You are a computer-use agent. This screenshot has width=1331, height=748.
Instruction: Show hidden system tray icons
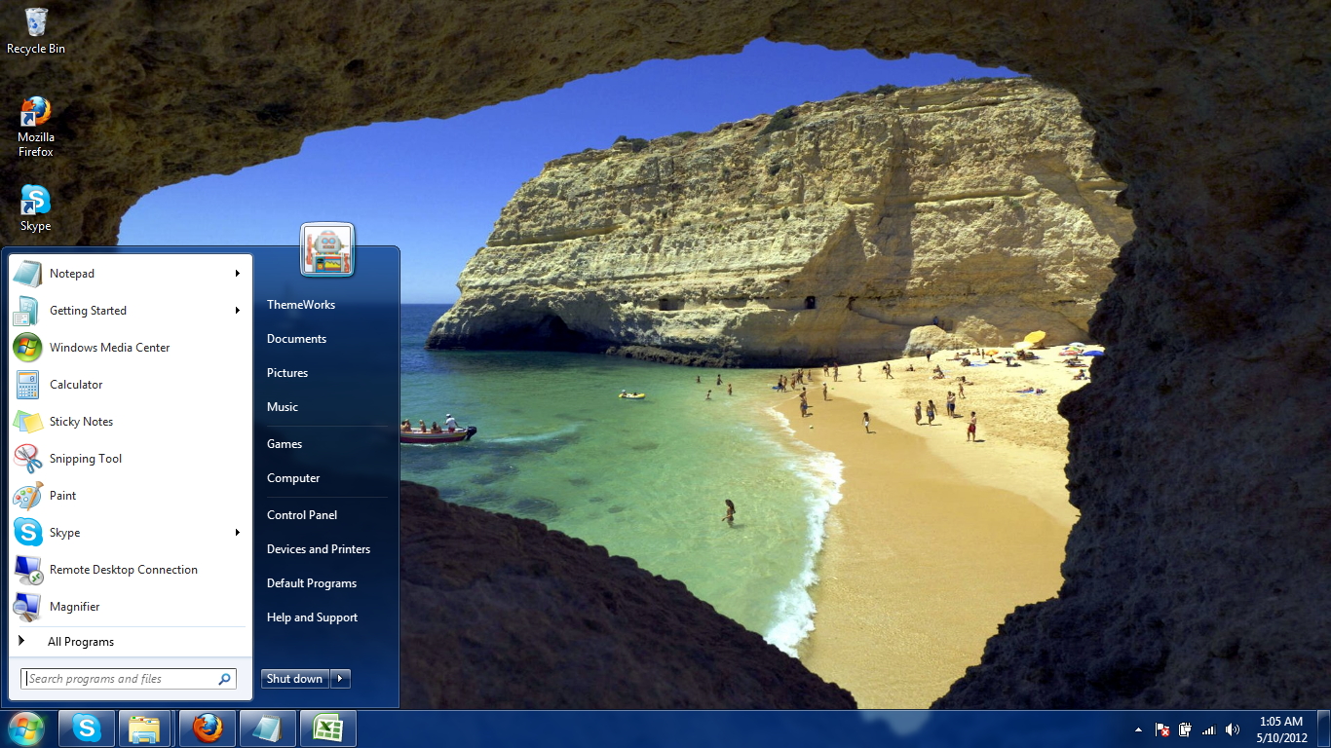(1138, 728)
